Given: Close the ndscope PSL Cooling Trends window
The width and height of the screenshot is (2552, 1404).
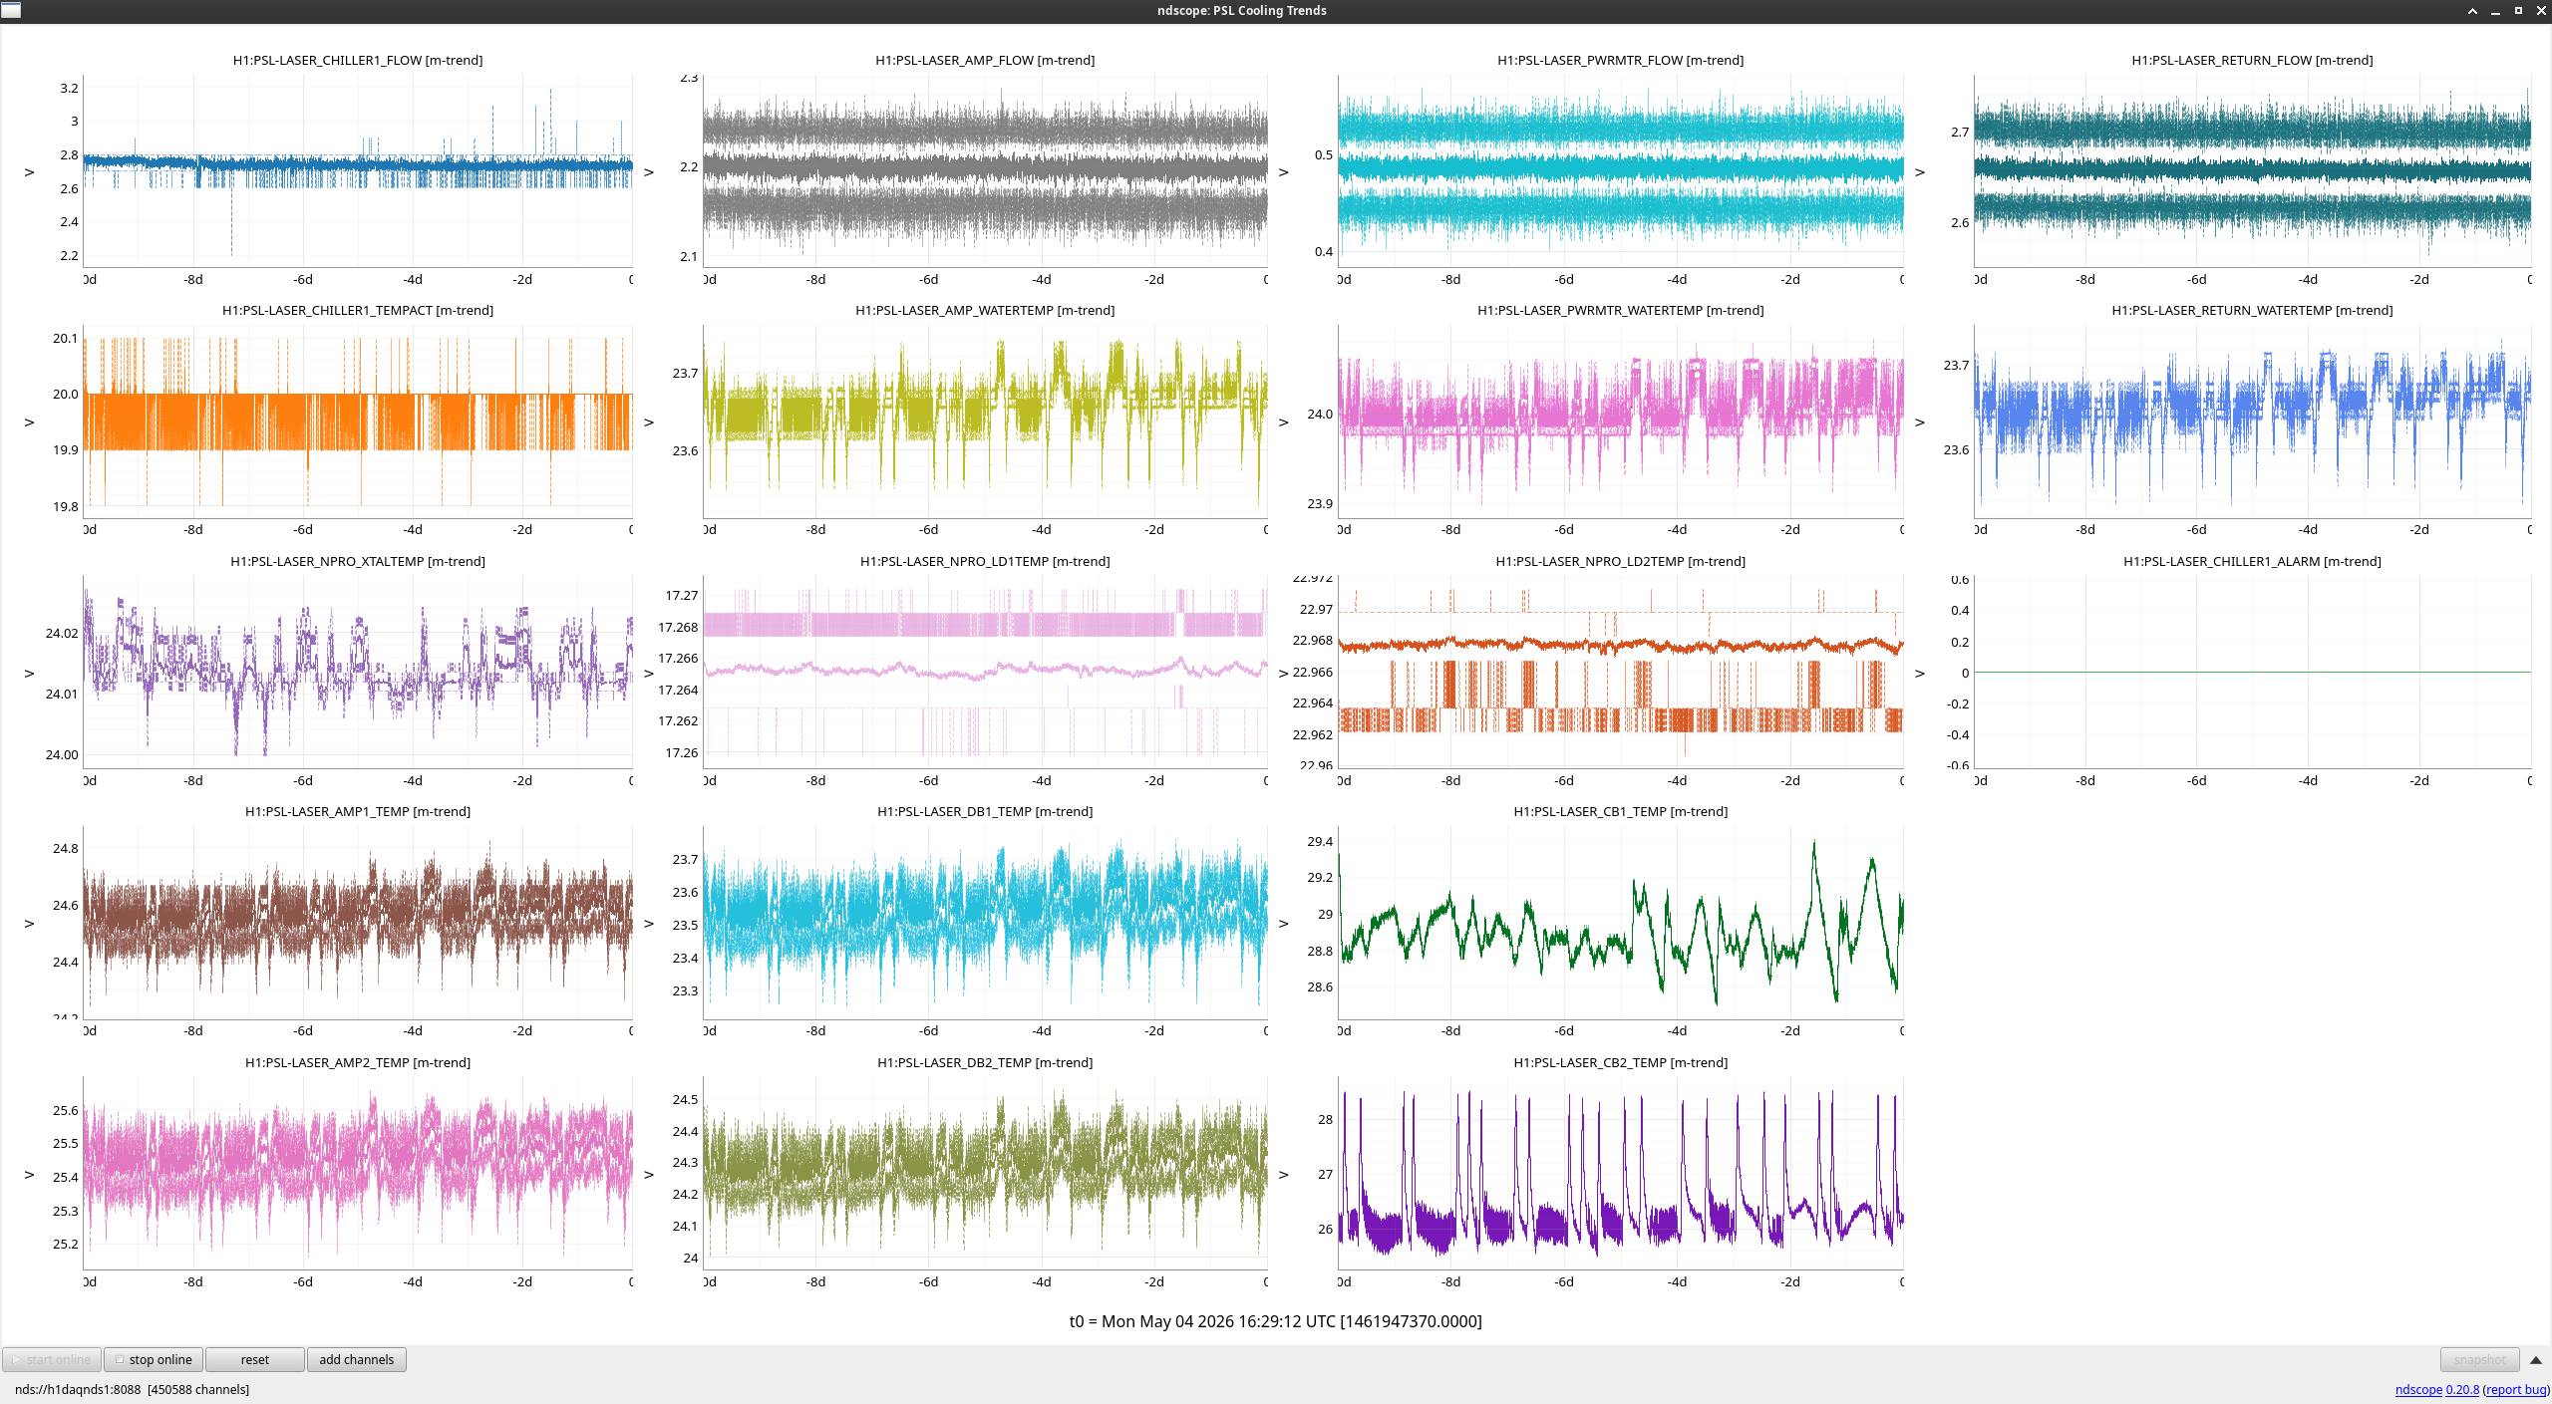Looking at the screenshot, I should [2541, 11].
